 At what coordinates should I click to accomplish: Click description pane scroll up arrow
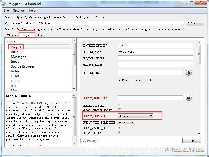pyautogui.click(x=74, y=95)
